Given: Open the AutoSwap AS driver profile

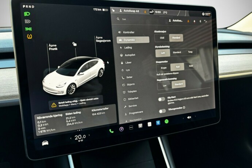Looking at the screenshot, I should pyautogui.click(x=129, y=11).
